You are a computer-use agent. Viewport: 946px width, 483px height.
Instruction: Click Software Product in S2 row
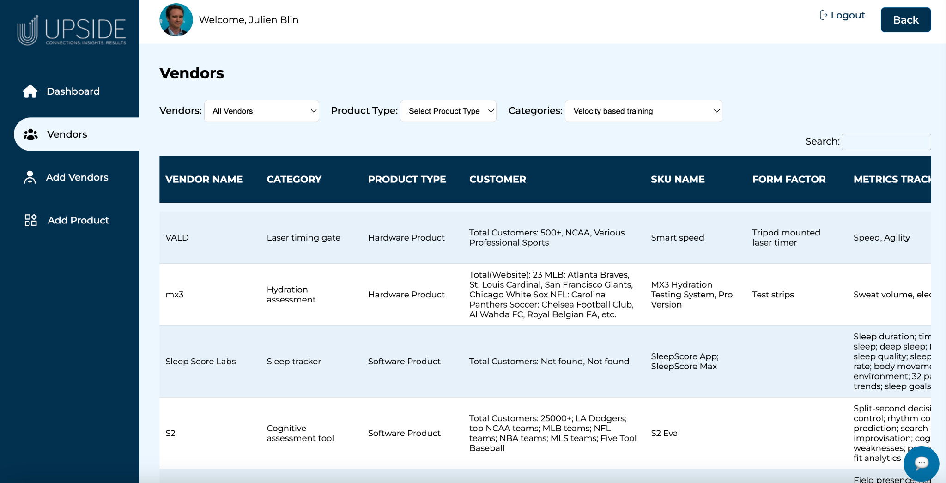pyautogui.click(x=404, y=433)
